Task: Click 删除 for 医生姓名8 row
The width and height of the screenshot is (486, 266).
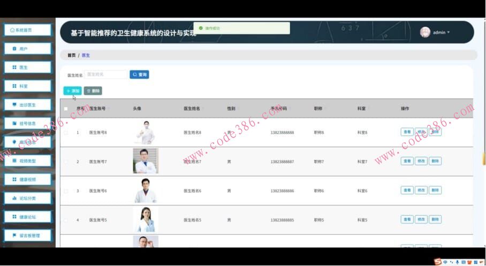Action: [x=435, y=132]
